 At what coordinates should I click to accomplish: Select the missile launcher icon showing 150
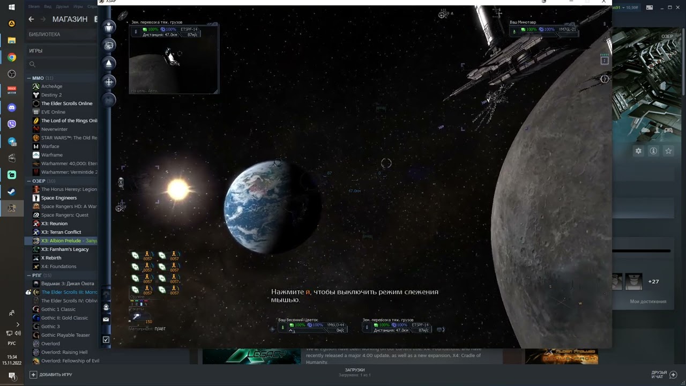point(137,317)
